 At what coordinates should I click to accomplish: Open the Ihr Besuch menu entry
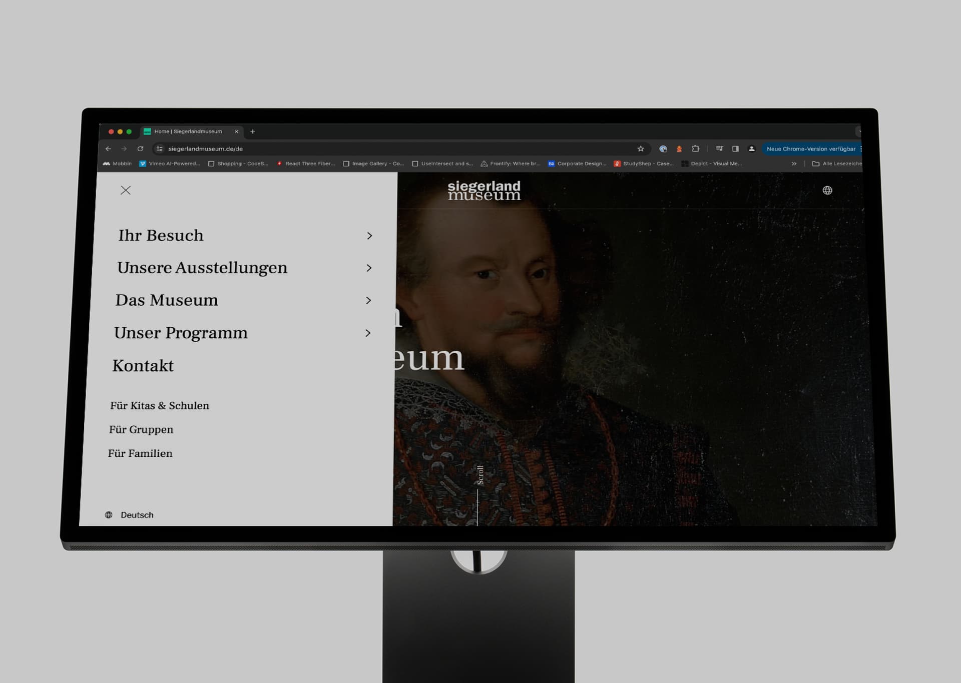161,236
